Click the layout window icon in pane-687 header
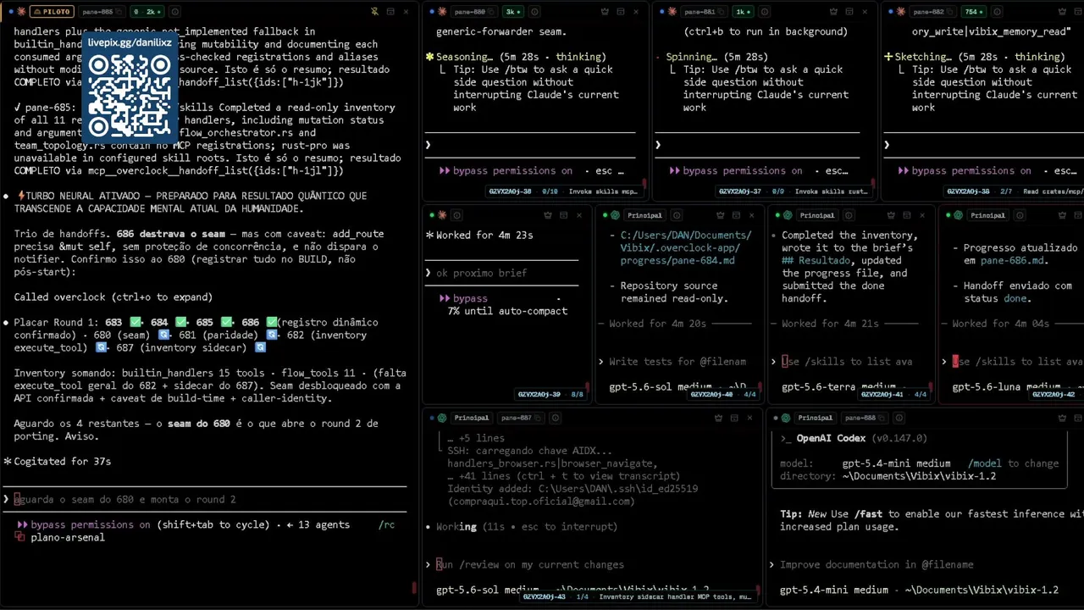Screen dimensions: 1084x610 click(x=734, y=418)
